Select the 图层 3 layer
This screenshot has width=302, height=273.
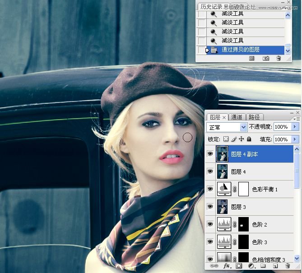pos(253,207)
